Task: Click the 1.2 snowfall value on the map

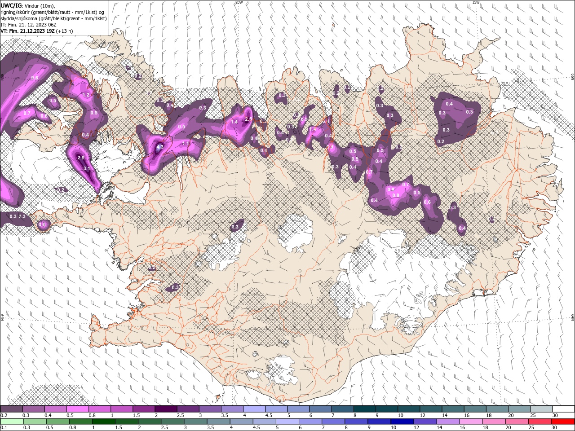Action: [86, 95]
